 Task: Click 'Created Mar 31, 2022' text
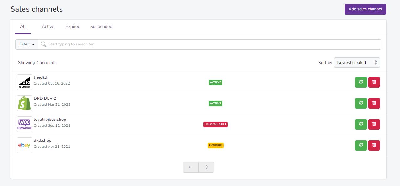(x=52, y=105)
